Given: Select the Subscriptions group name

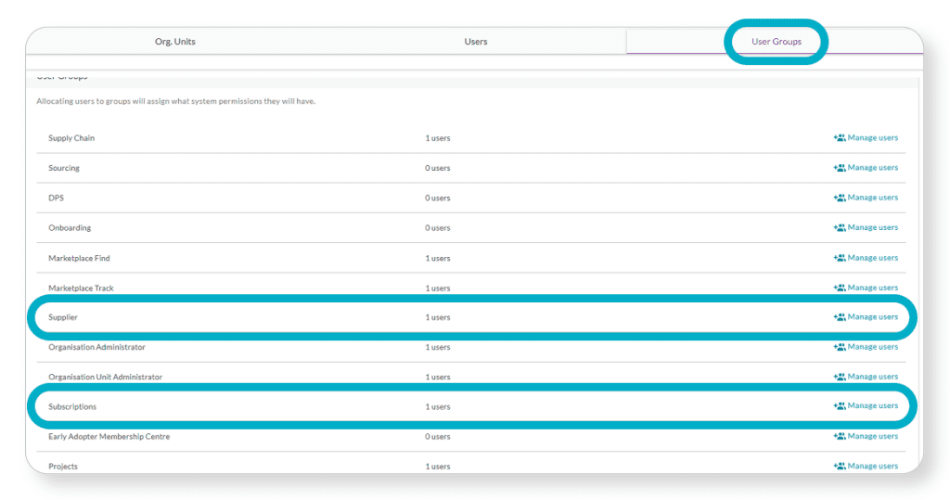Looking at the screenshot, I should click(72, 406).
